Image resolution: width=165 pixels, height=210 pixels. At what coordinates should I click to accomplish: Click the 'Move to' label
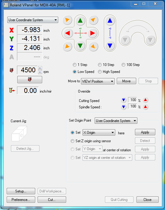pos(74,81)
